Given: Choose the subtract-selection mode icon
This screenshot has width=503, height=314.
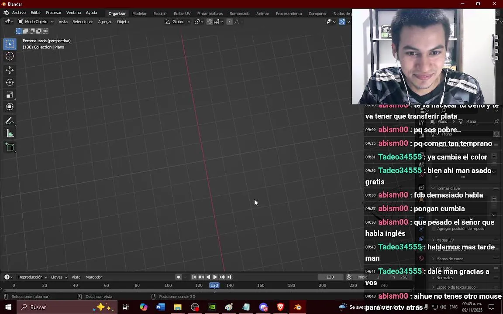Looking at the screenshot, I should pos(32,31).
